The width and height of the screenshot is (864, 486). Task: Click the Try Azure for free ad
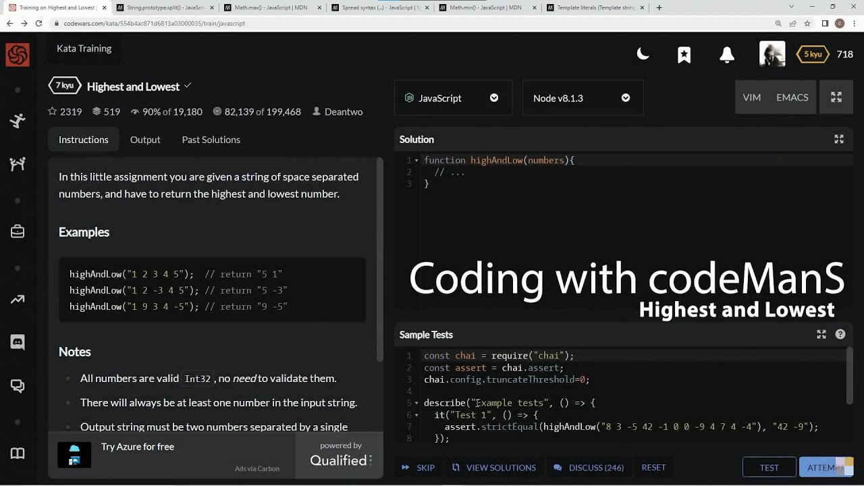138,447
